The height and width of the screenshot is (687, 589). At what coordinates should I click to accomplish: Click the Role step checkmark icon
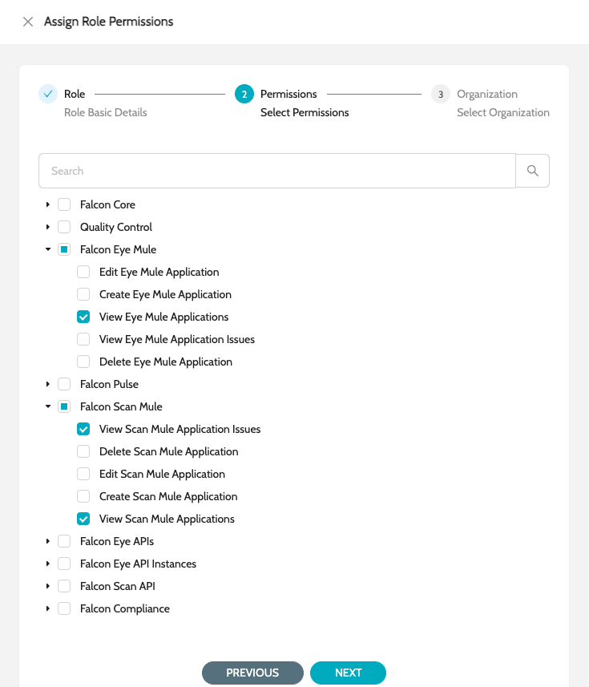(x=48, y=94)
